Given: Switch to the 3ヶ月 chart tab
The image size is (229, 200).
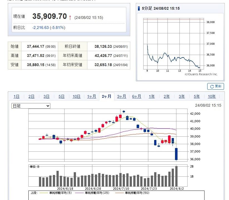Looking at the screenshot, I should tap(122, 96).
